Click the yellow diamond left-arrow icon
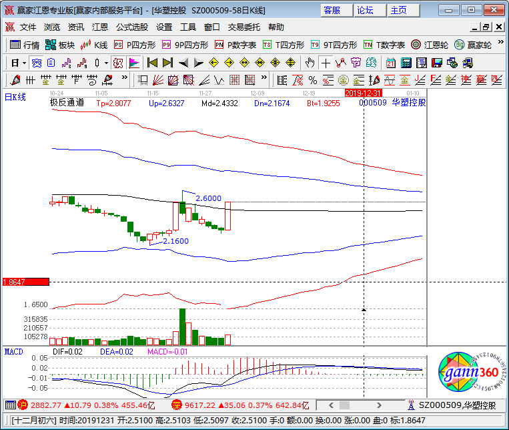 pos(213,63)
